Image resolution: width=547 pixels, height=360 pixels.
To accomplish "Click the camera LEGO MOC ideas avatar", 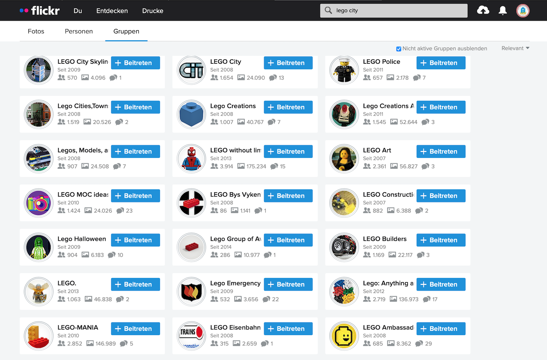I will (x=39, y=203).
